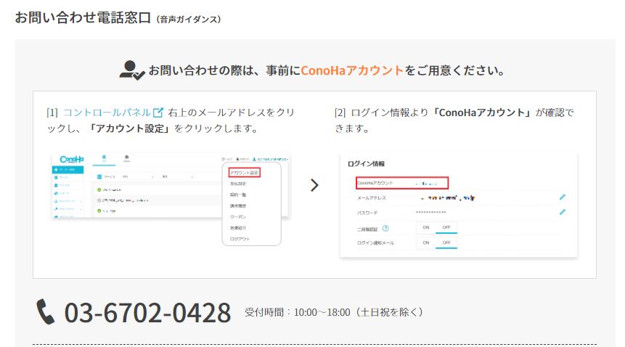Open the コントロールパネル link
The image size is (625, 347).
point(107,113)
